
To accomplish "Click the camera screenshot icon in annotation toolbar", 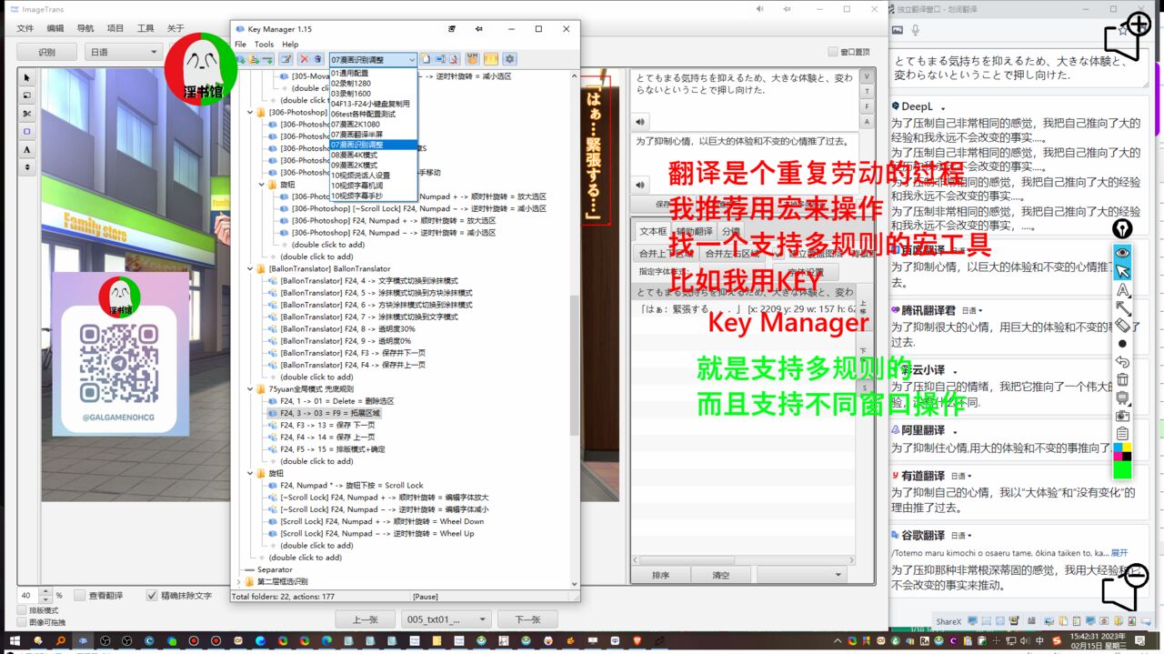I will point(1122,415).
